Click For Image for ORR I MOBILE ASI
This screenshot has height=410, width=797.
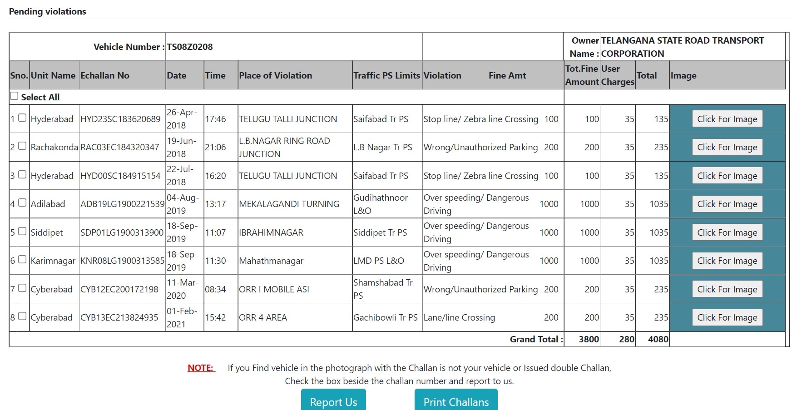point(727,289)
